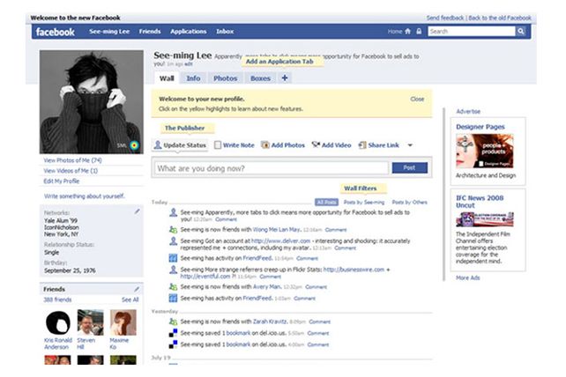Click the Write Note page icon
The image size is (566, 377).
217,145
